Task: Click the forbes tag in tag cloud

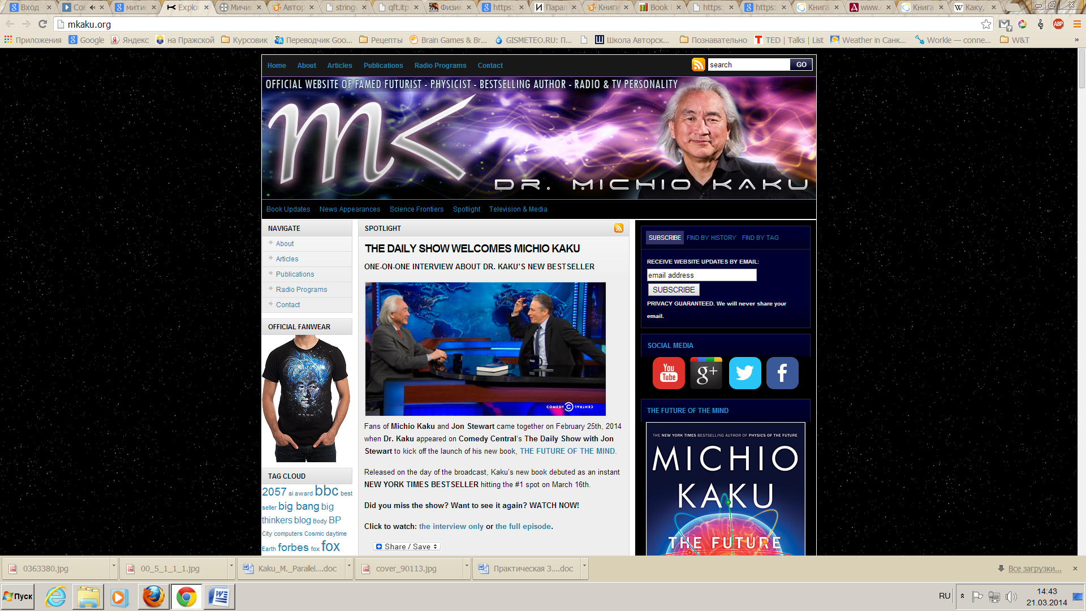Action: [x=293, y=547]
